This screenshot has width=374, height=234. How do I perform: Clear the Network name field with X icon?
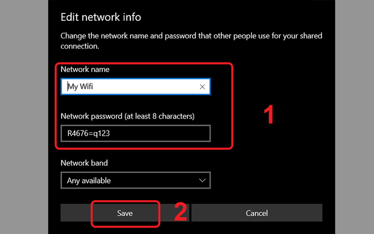[202, 87]
